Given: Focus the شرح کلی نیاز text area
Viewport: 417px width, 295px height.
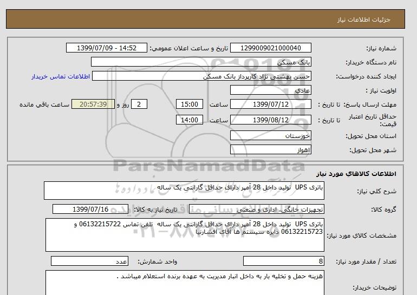Looking at the screenshot, I should 184,191.
